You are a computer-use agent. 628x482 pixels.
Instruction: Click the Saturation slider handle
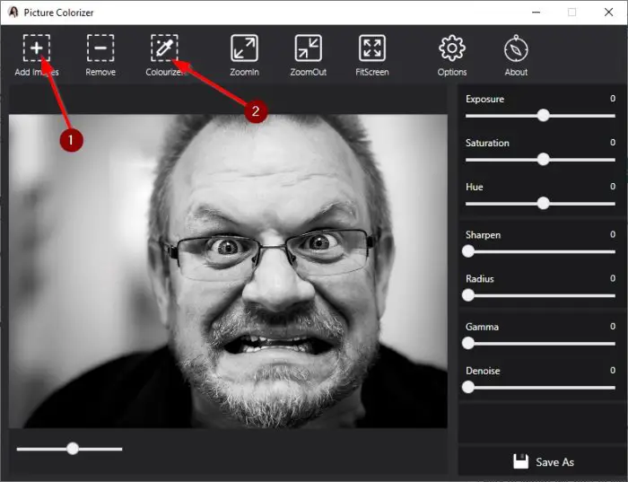pos(543,160)
